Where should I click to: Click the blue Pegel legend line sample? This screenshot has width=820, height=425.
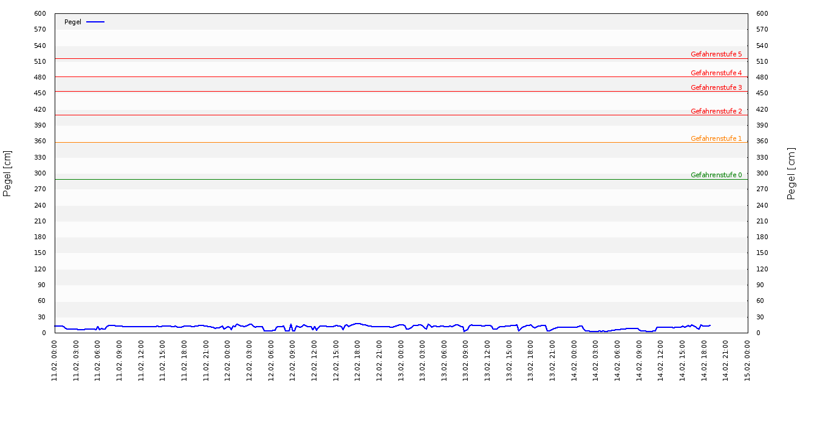click(x=95, y=22)
